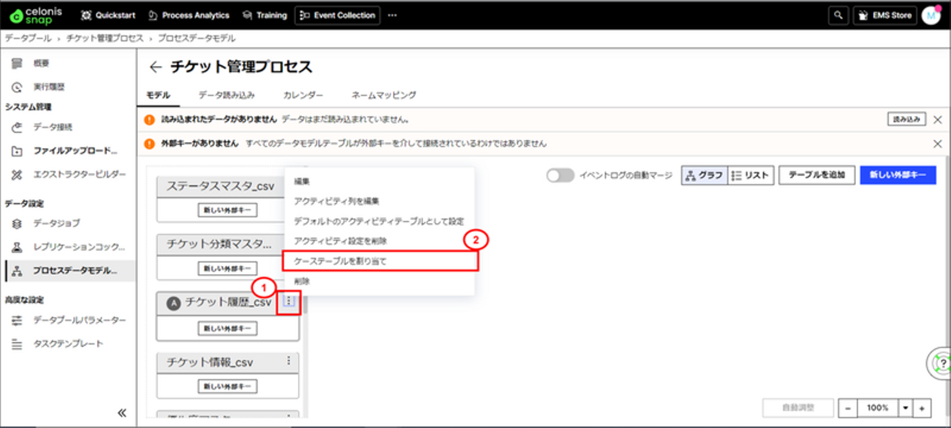Switch to リスト view
The width and height of the screenshot is (951, 428).
click(750, 175)
